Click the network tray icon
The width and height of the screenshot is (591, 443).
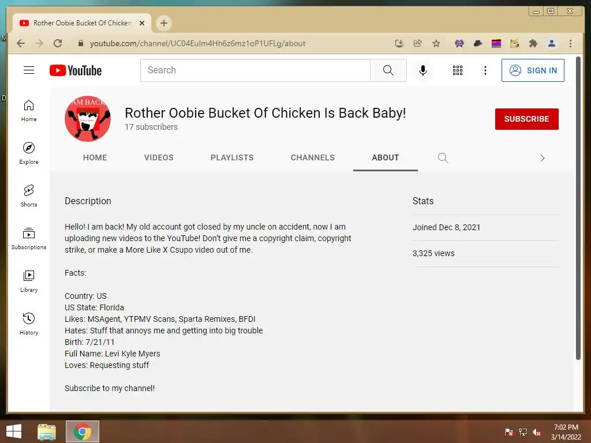click(523, 432)
